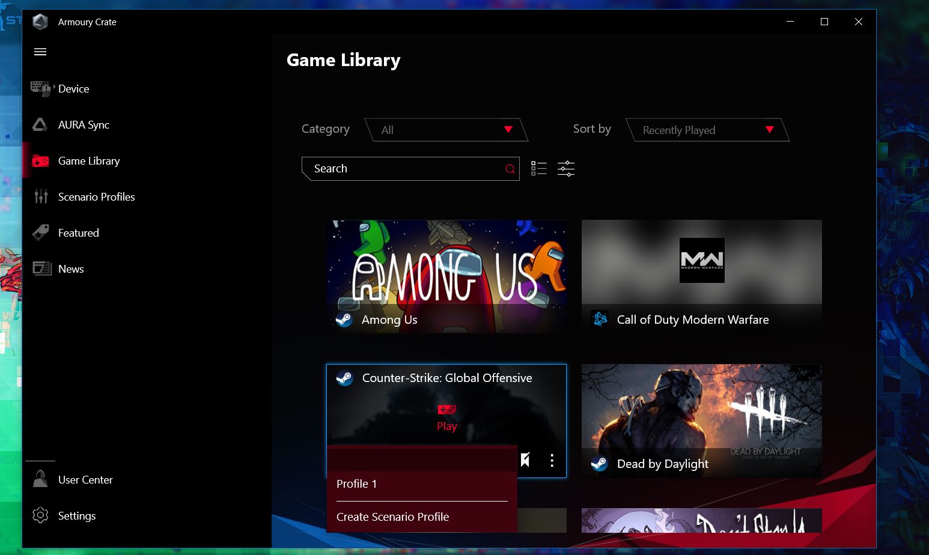Open Settings with the gear icon
Viewport: 929px width, 555px height.
(x=40, y=515)
